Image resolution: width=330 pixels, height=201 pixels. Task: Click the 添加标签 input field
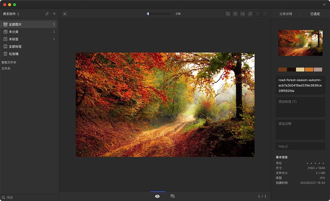[300, 107]
